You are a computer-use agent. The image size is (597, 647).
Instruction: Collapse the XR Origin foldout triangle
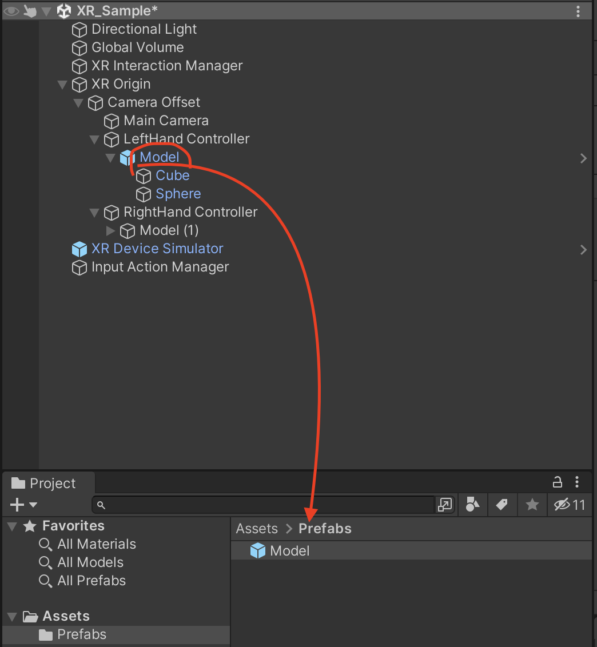[x=62, y=85]
